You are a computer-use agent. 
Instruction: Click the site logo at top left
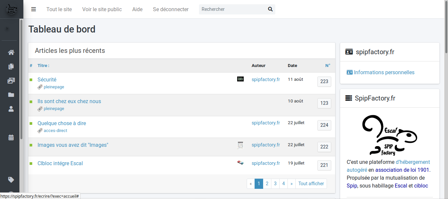12,9
